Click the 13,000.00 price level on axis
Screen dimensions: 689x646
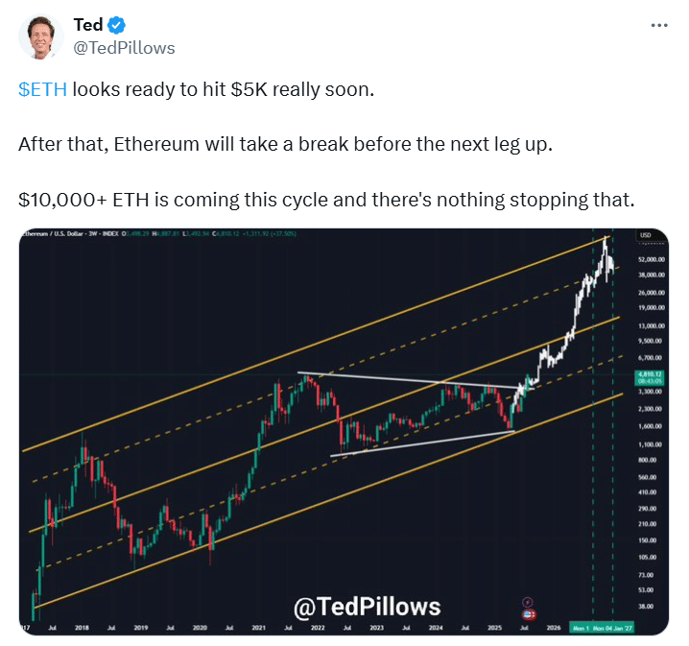[x=652, y=325]
